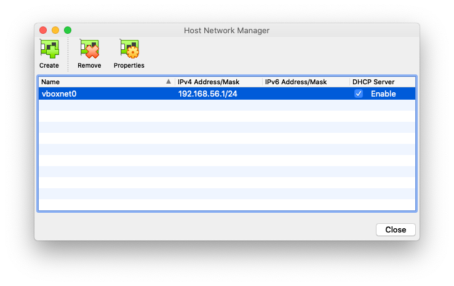The height and width of the screenshot is (286, 454).
Task: Select the vboxnet0 network name
Action: point(59,93)
